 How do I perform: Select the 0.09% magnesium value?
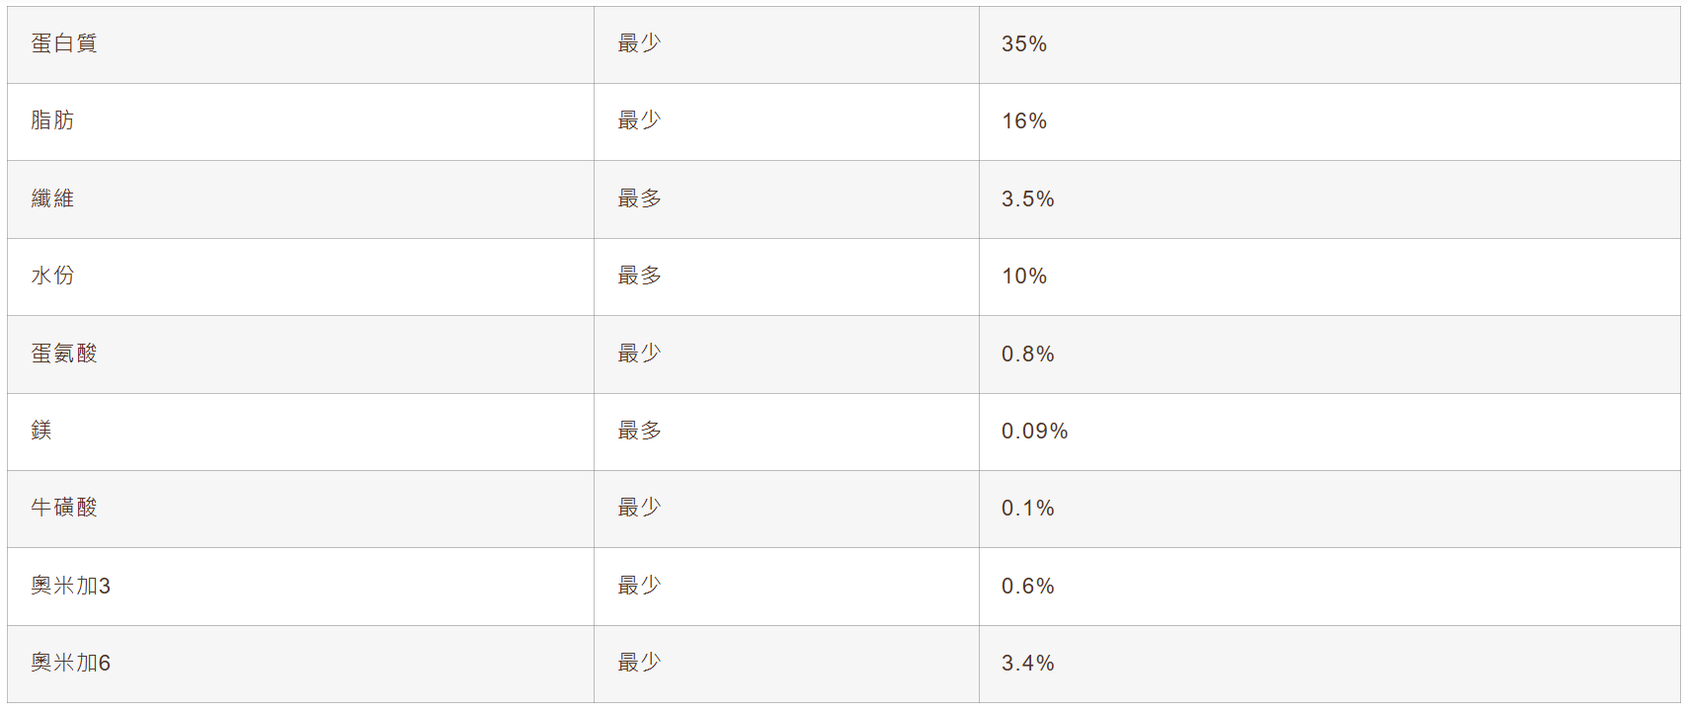1035,432
